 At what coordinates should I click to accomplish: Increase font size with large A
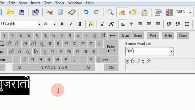tap(111, 24)
